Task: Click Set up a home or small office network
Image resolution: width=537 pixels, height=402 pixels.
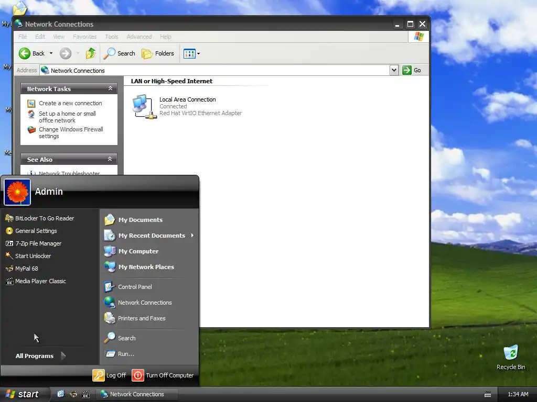Action: coord(67,117)
